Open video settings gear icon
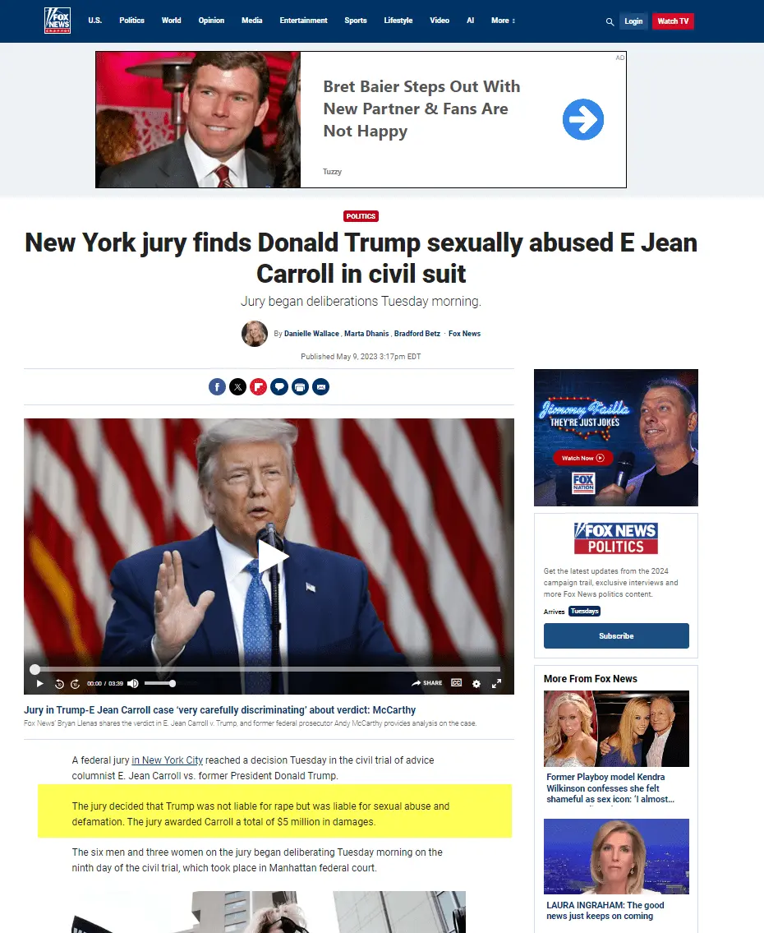 tap(476, 684)
